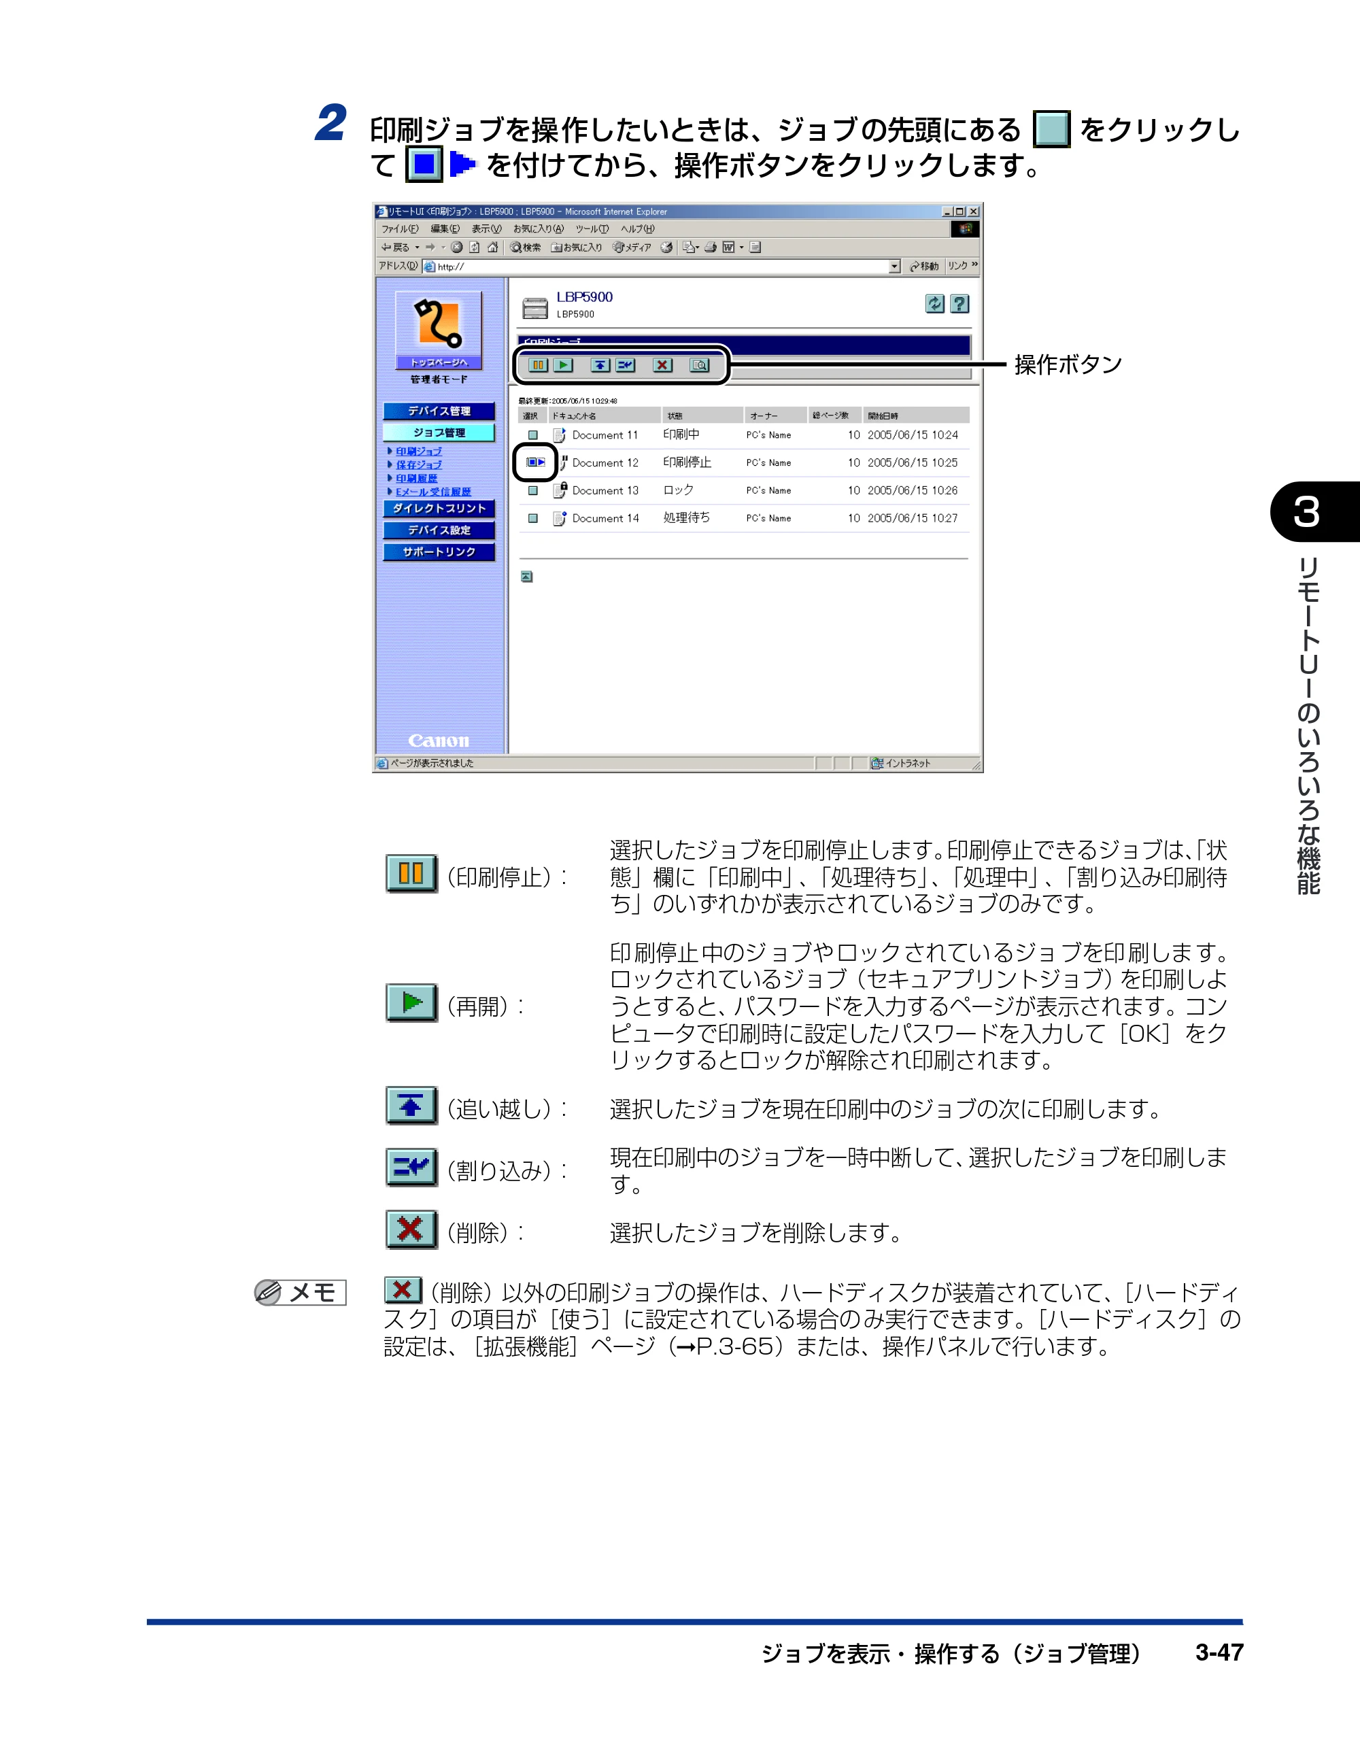Select the checkbox for Document 13

[x=532, y=490]
